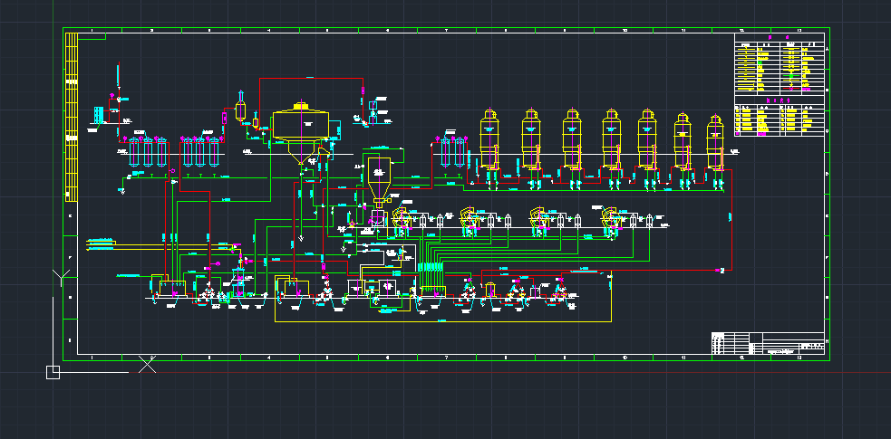The width and height of the screenshot is (891, 439).
Task: Select the red pipe arching over the central tank
Action: coord(311,79)
